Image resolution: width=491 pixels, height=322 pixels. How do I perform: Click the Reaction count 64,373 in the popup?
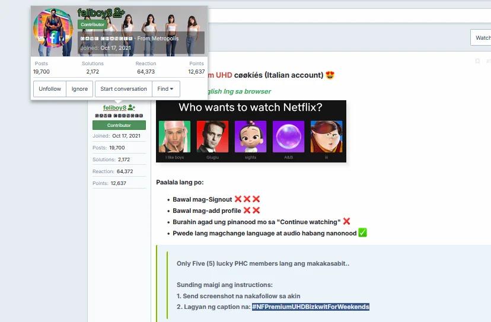pos(146,71)
